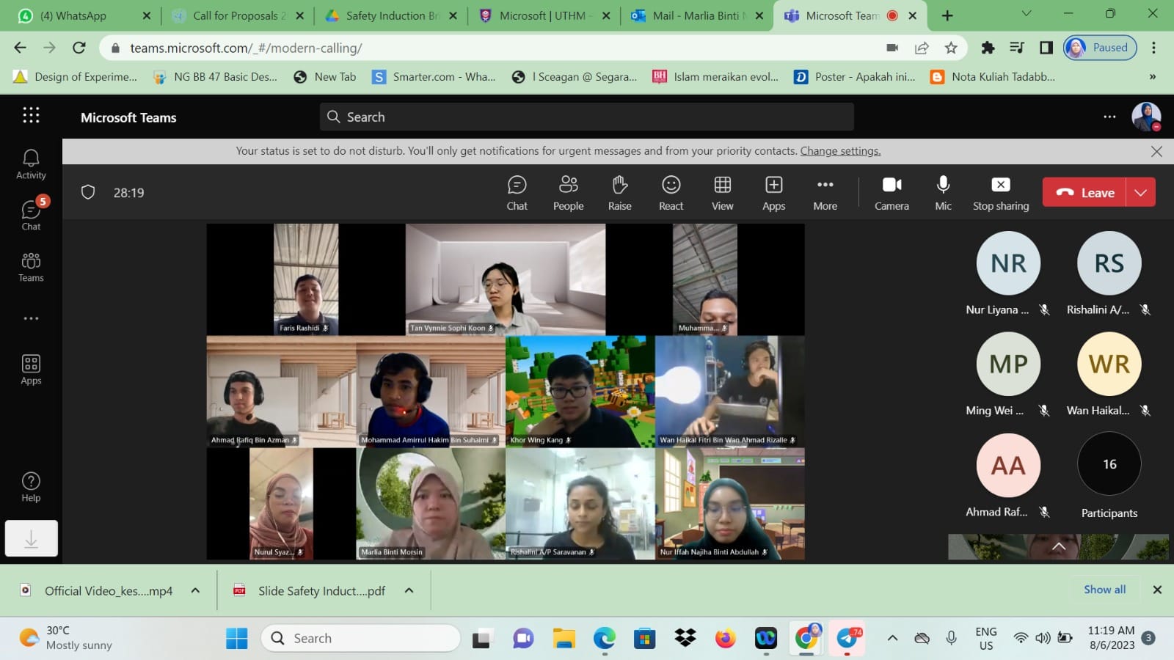
Task: Open the Activity feed in sidebar
Action: [31, 164]
